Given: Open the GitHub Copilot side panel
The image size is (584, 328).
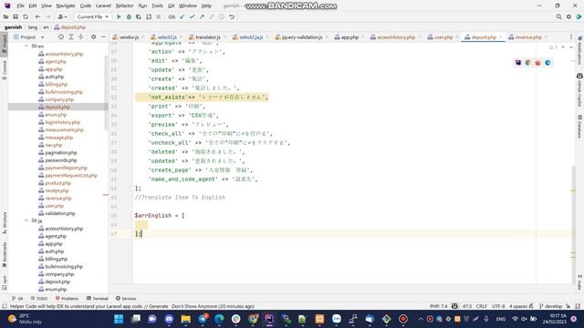Looking at the screenshot, I should pos(579,89).
